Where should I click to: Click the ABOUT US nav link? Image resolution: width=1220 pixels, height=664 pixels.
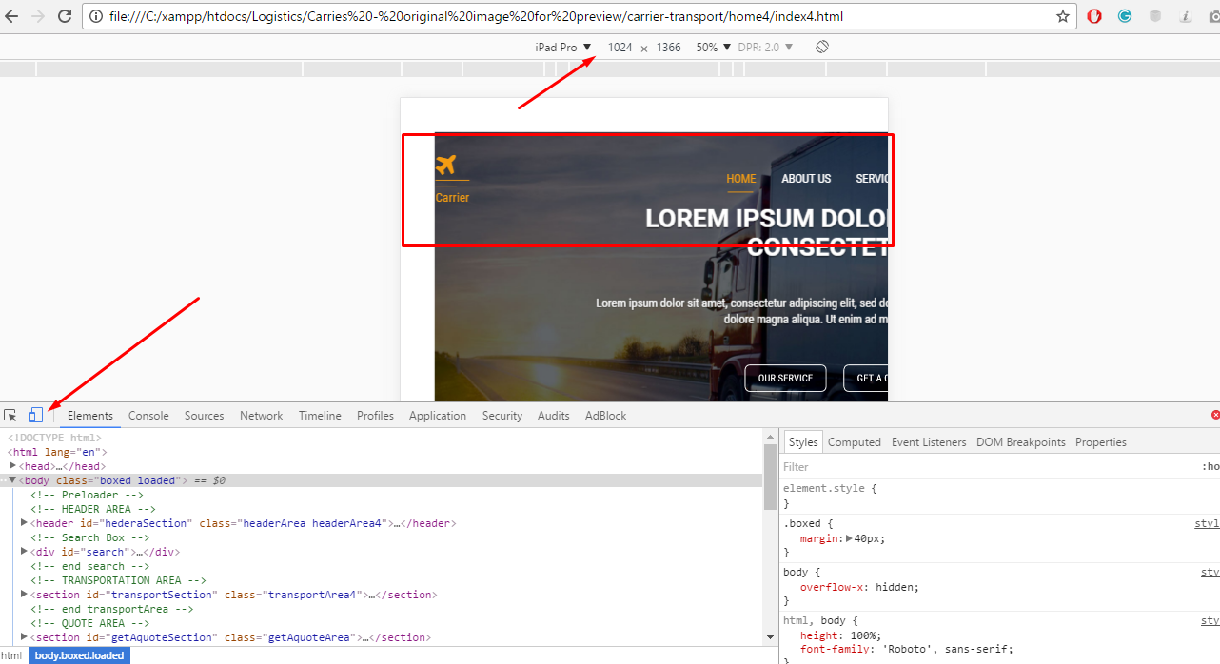click(x=806, y=179)
